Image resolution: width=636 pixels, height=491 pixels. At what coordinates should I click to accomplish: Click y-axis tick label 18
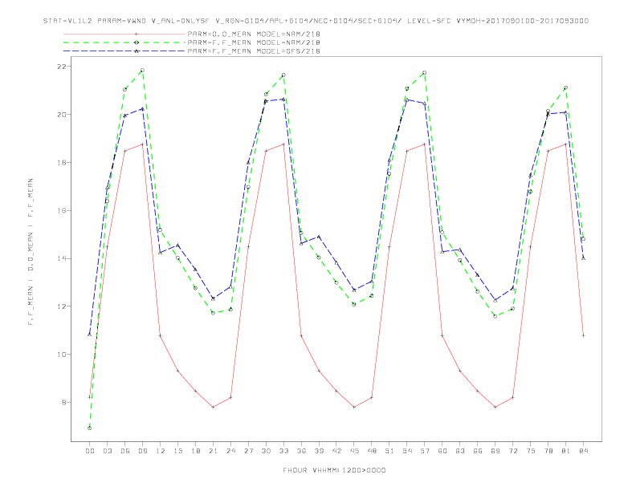62,162
